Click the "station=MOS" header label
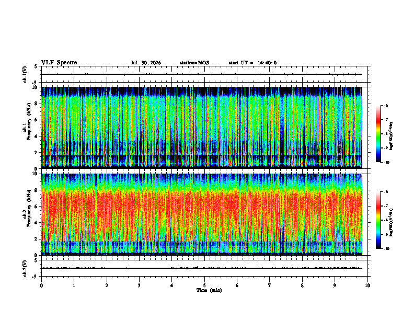 point(194,63)
